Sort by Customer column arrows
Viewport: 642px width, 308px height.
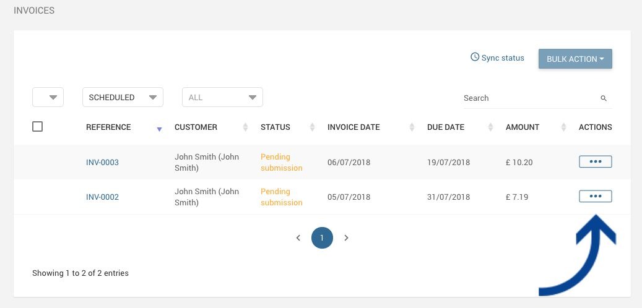tap(245, 127)
